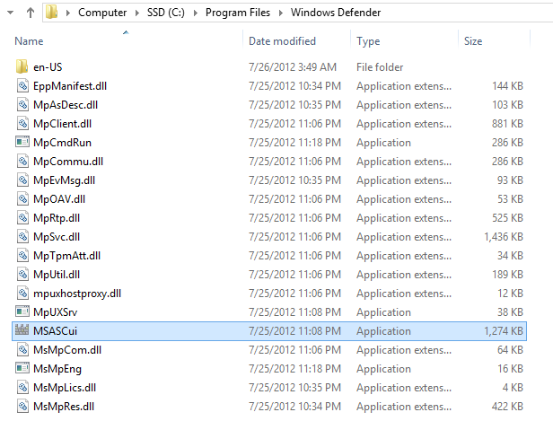553x421 pixels.
Task: Select the MpOAV.dll file name
Action: pos(59,199)
